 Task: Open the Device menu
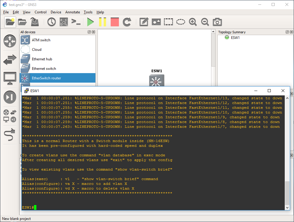click(x=56, y=12)
